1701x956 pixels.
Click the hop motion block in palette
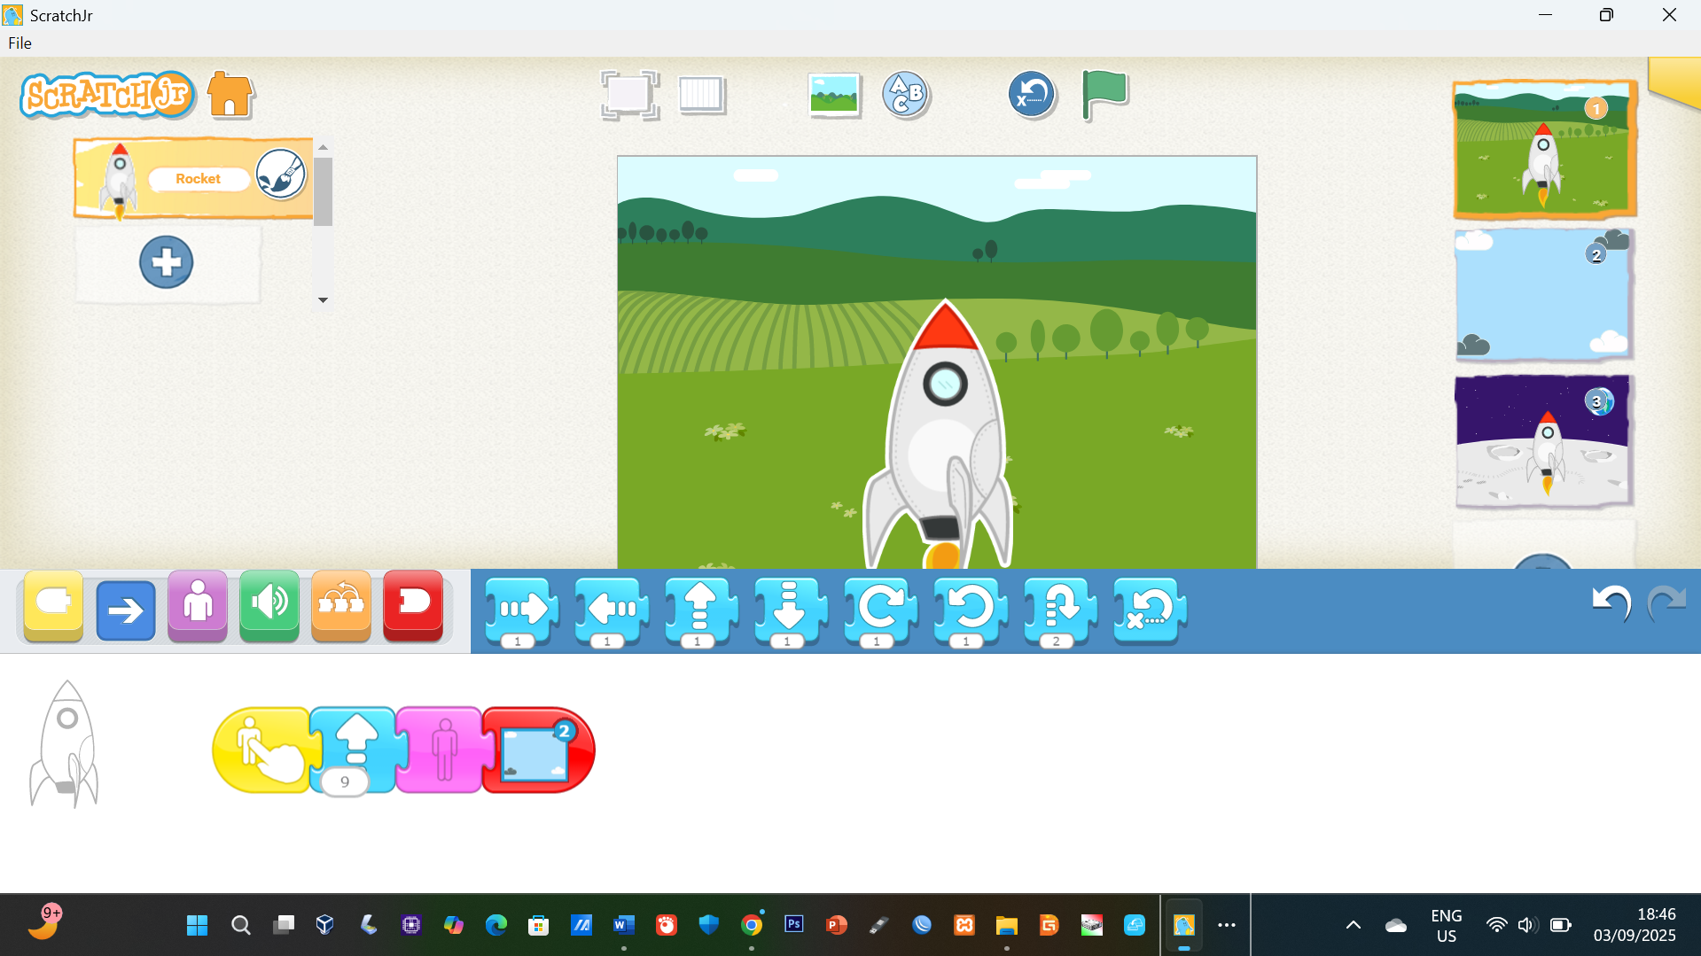pyautogui.click(x=1059, y=610)
